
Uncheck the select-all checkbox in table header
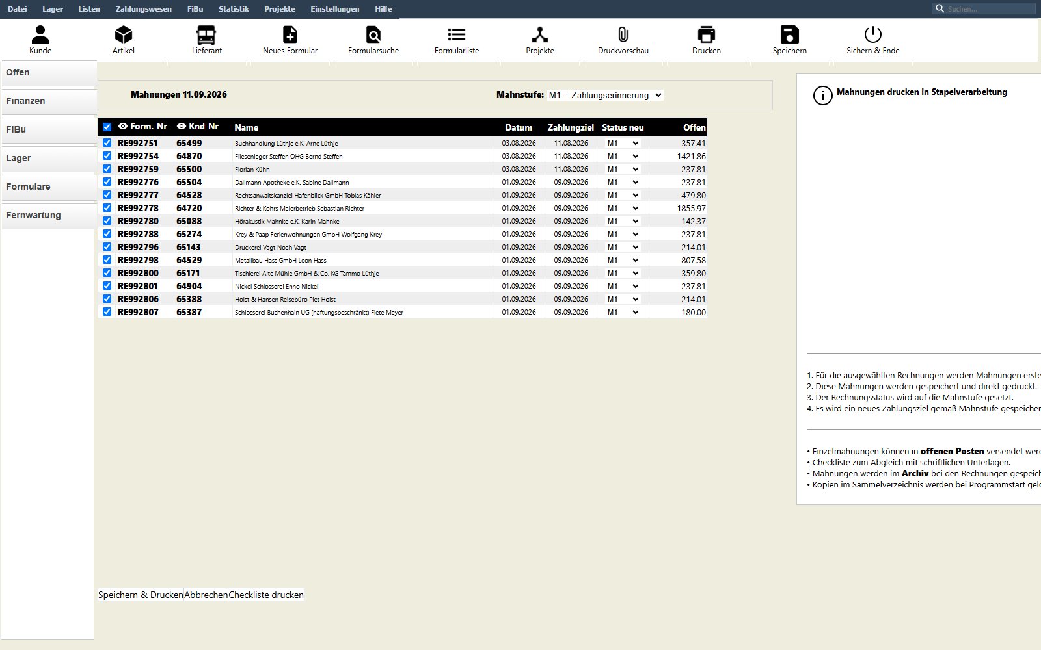107,127
